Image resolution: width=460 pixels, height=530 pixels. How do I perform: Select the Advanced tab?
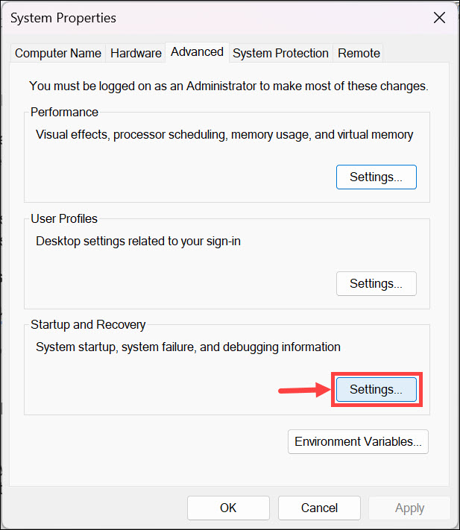[197, 51]
